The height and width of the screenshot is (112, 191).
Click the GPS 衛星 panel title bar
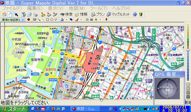pos(169,74)
